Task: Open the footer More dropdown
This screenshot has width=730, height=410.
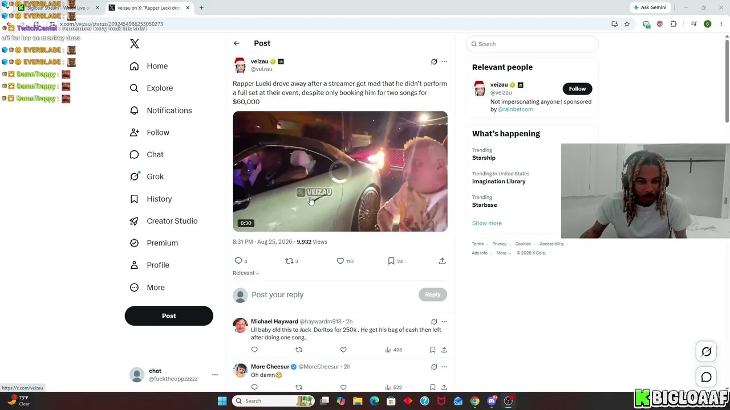Action: point(504,253)
